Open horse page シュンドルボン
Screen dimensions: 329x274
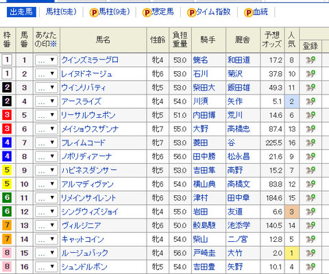(x=84, y=266)
